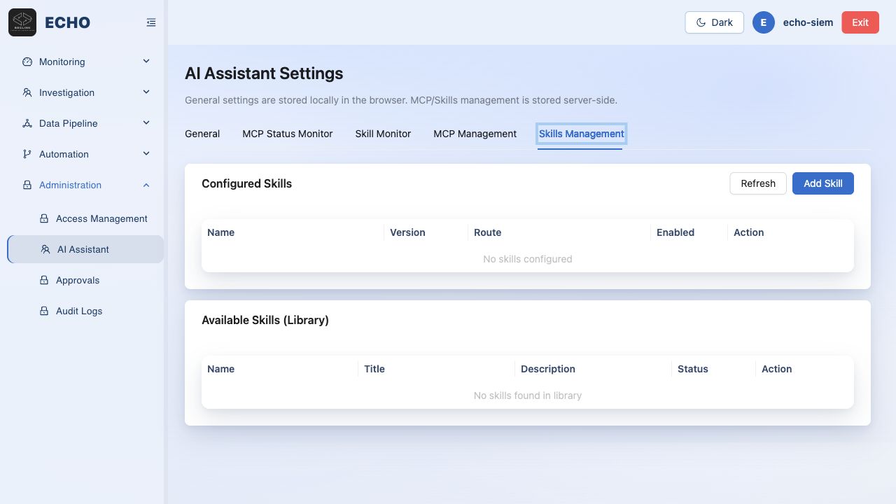Click the Automation branch icon

tap(27, 154)
